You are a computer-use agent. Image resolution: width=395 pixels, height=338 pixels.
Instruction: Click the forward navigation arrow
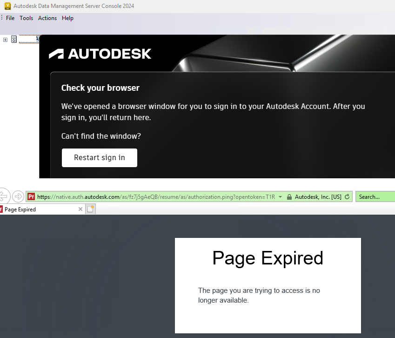18,196
